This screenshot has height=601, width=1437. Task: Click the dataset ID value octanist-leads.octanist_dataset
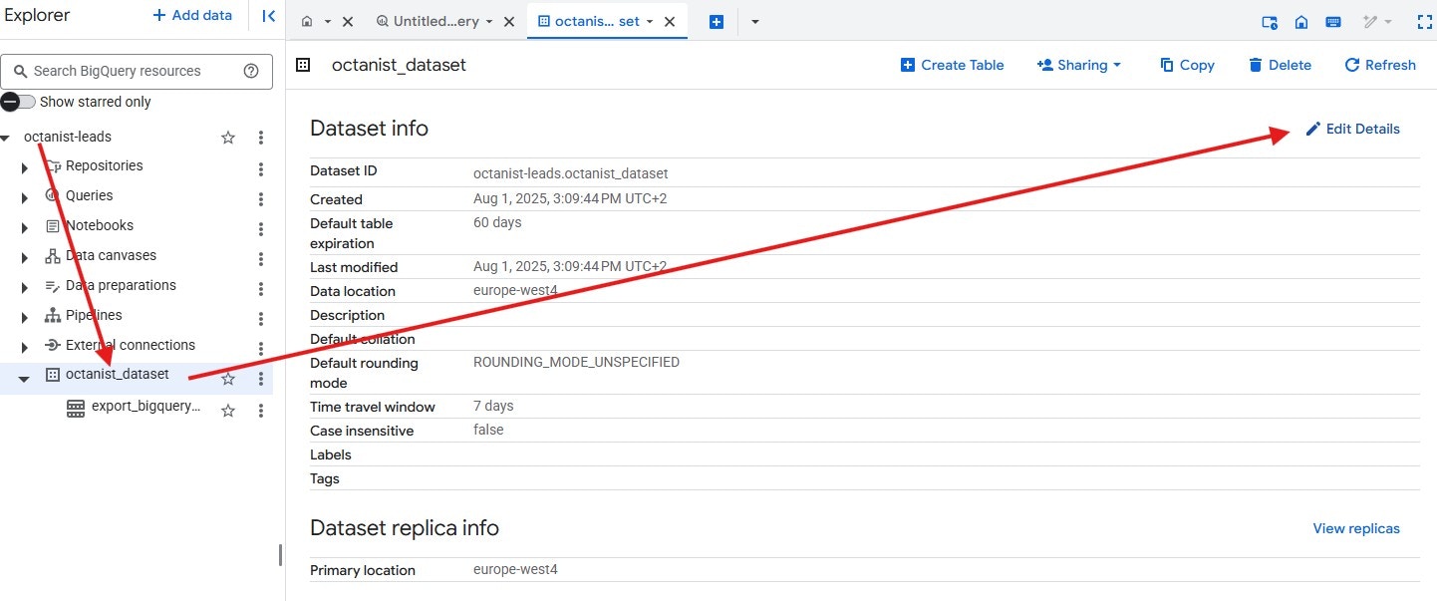(570, 173)
